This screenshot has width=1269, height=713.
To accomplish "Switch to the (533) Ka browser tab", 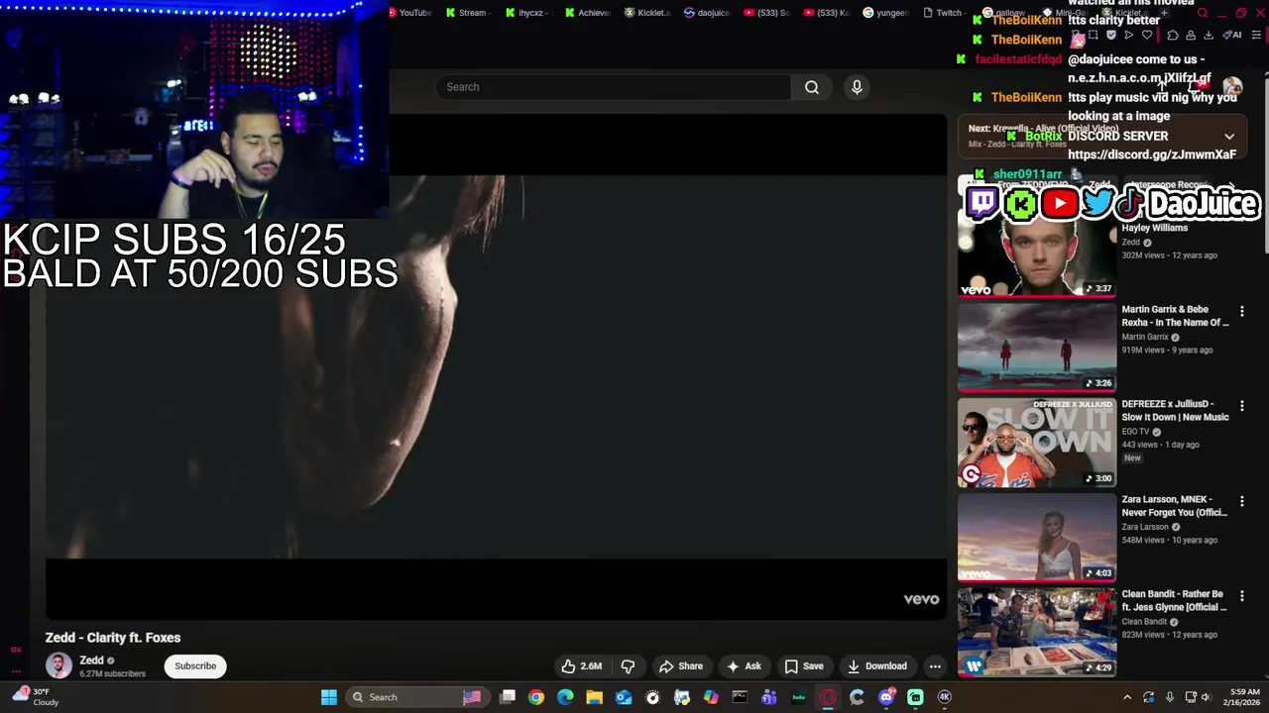I will point(826,13).
